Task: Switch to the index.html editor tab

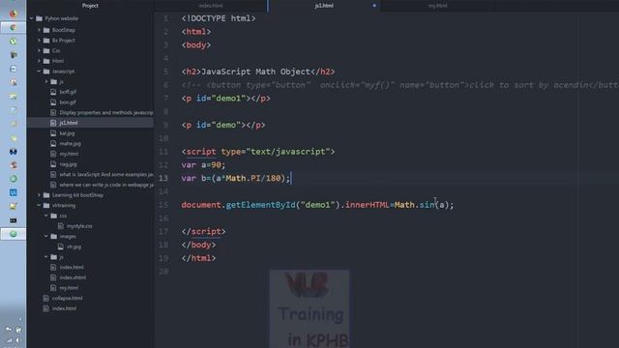Action: [x=211, y=6]
